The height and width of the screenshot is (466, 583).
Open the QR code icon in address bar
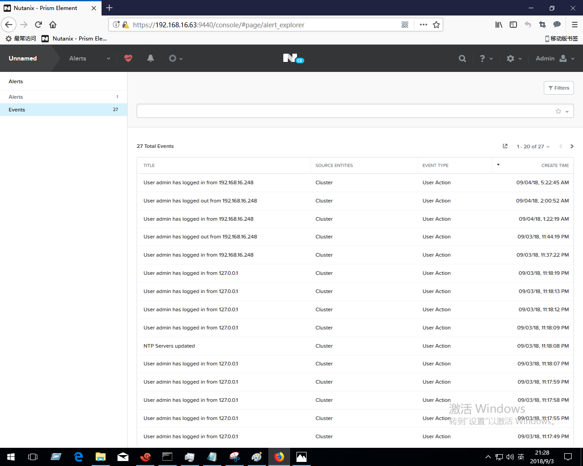pos(405,25)
